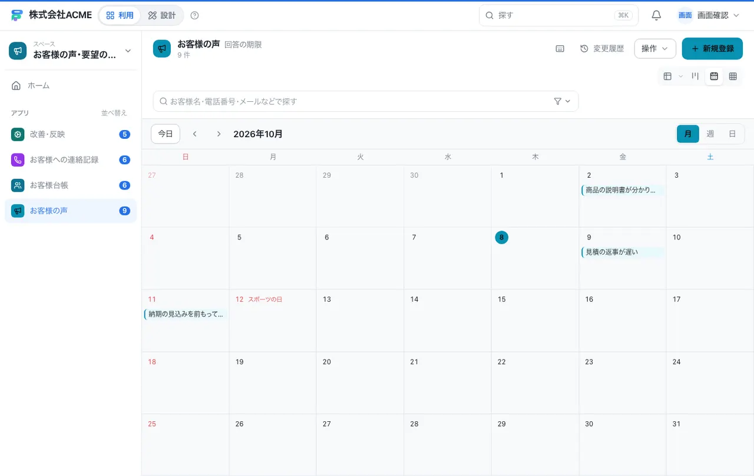Open the 画面確認 user menu

point(708,15)
